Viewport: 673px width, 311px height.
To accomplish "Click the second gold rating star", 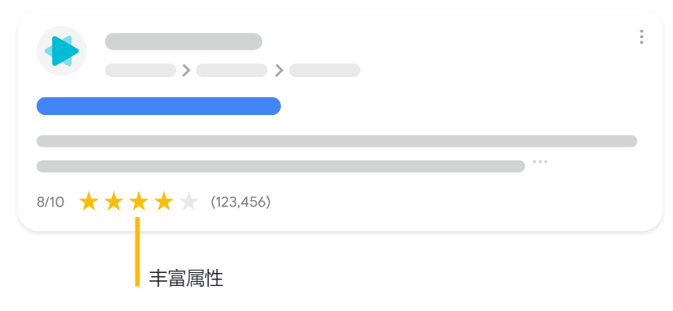I will pyautogui.click(x=114, y=202).
